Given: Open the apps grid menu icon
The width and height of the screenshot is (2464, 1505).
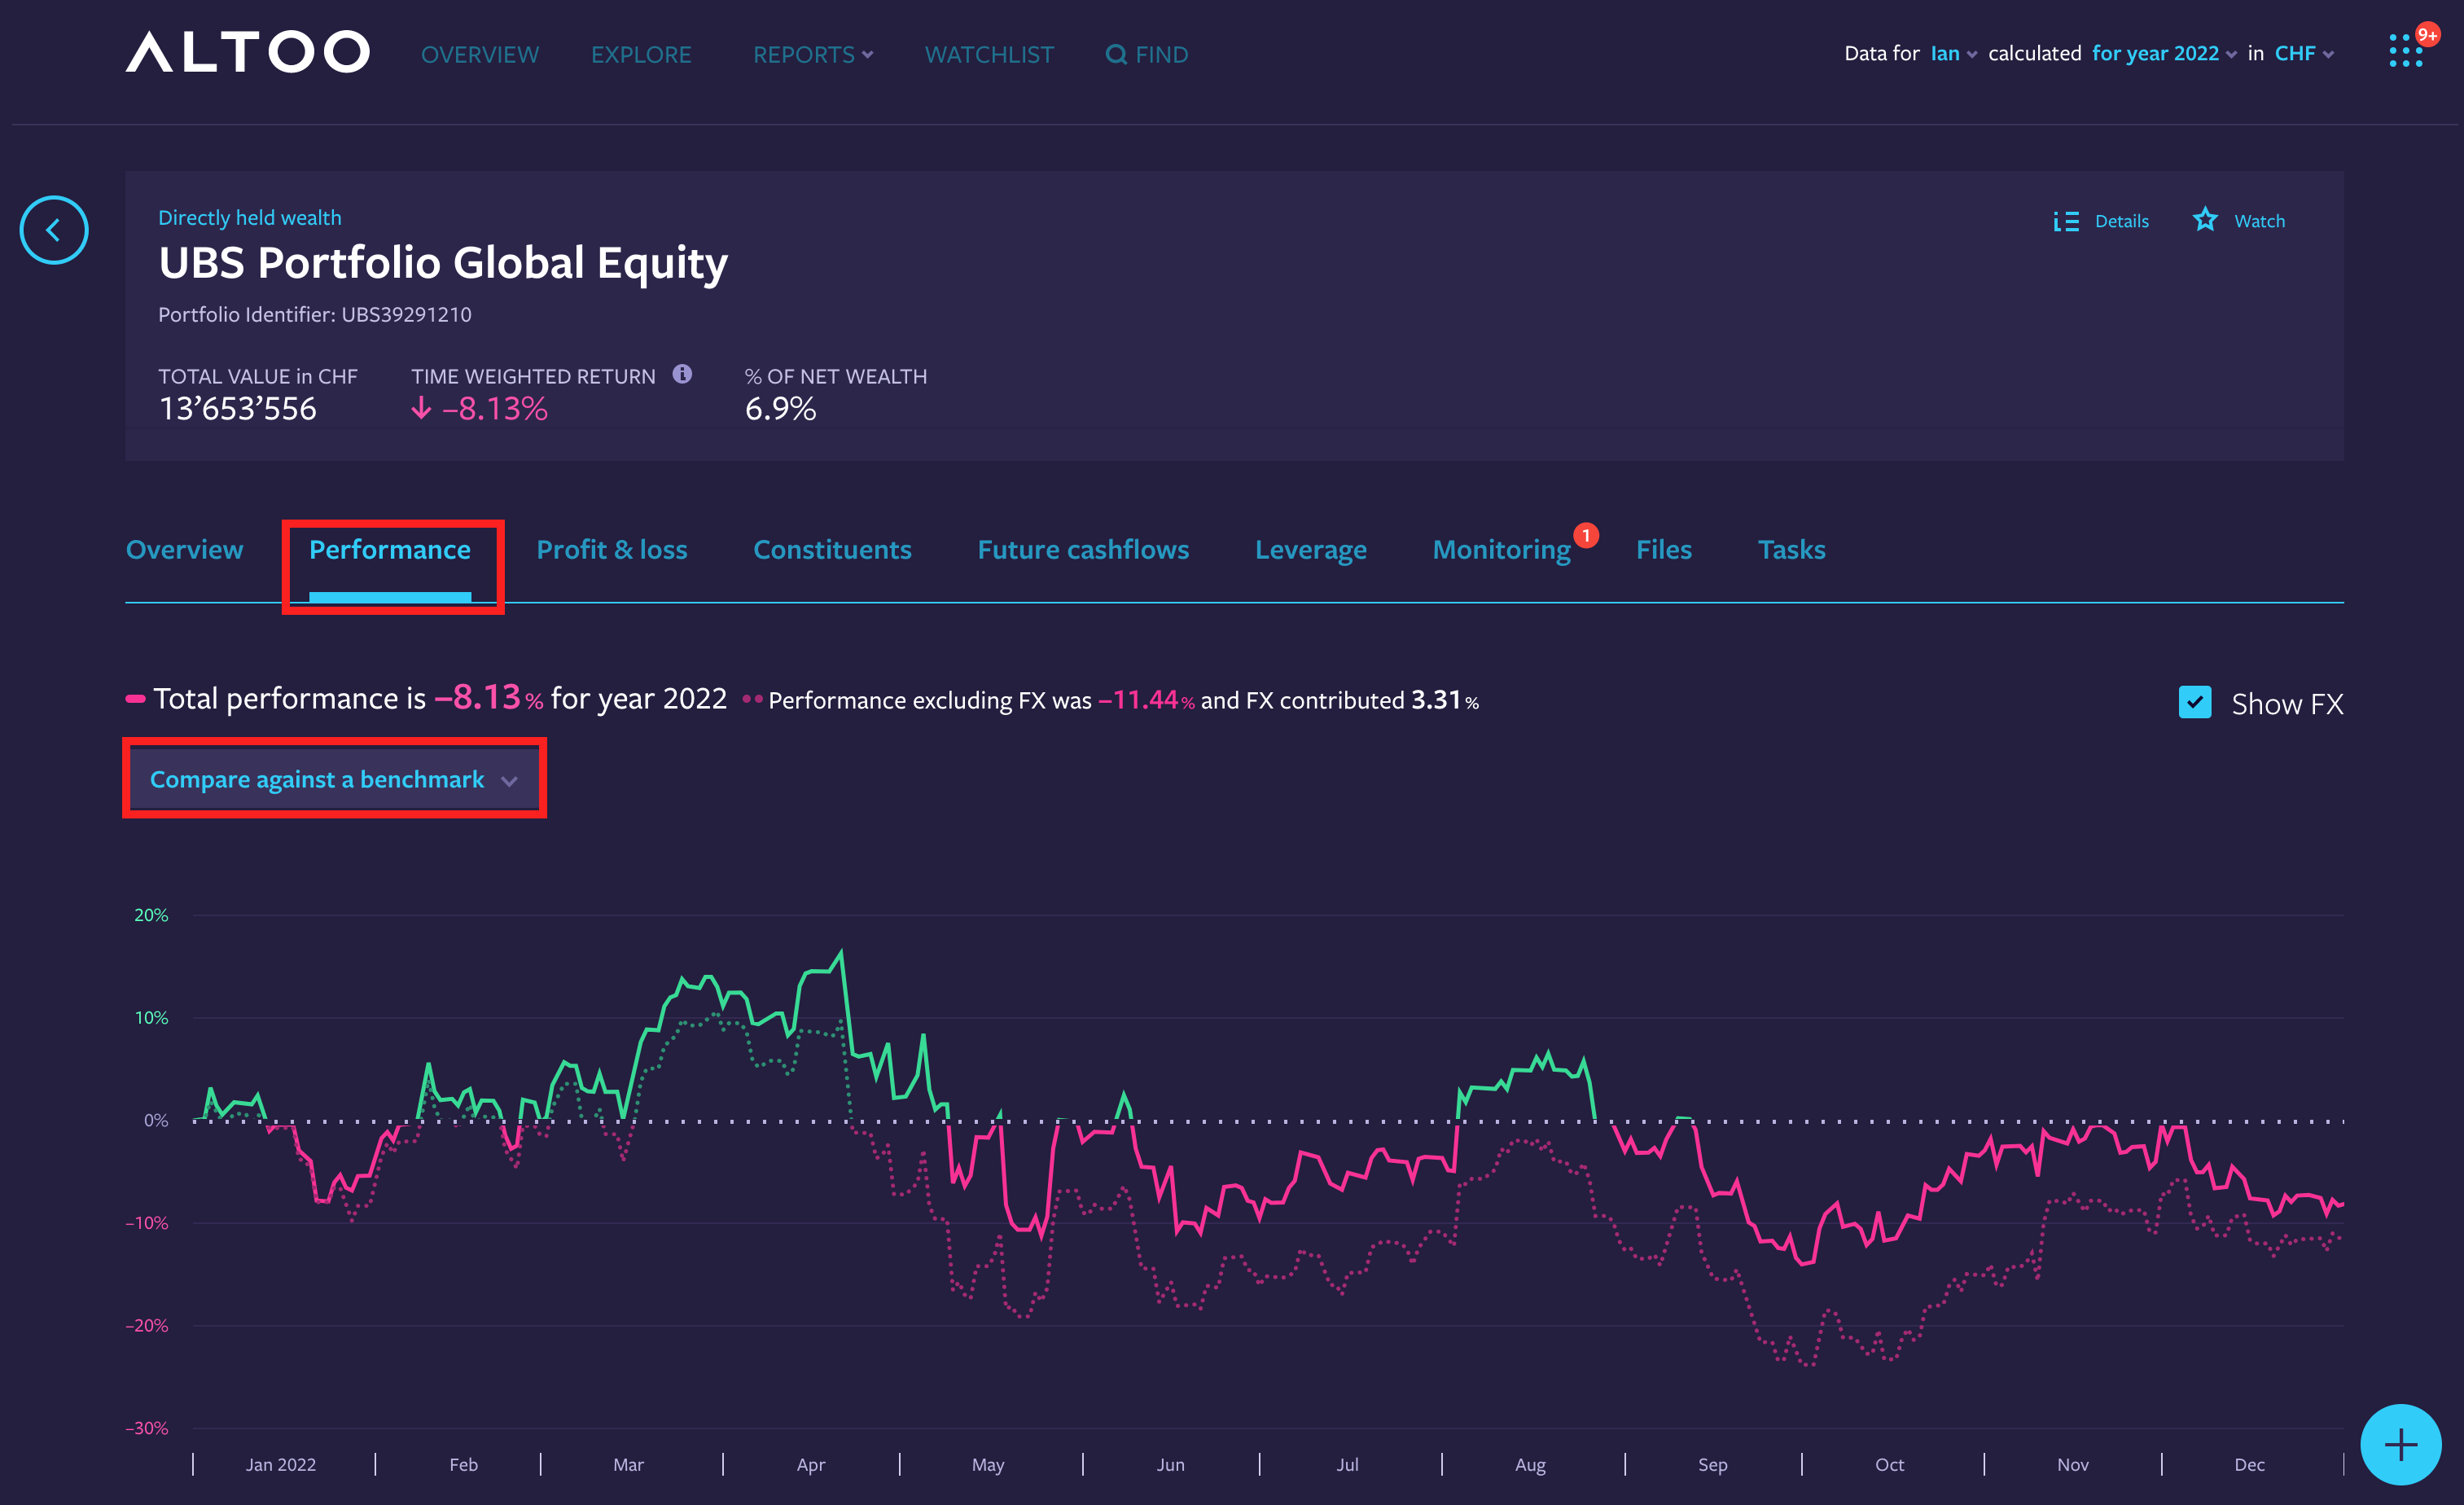Looking at the screenshot, I should click(x=2406, y=51).
